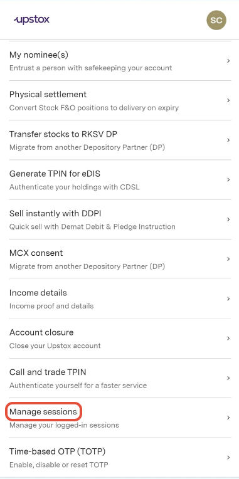Image resolution: width=239 pixels, height=479 pixels.
Task: Open Sell instantly with DDPI
Action: [119, 219]
